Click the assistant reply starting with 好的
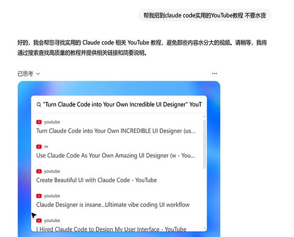This screenshot has width=294, height=237. 142,47
